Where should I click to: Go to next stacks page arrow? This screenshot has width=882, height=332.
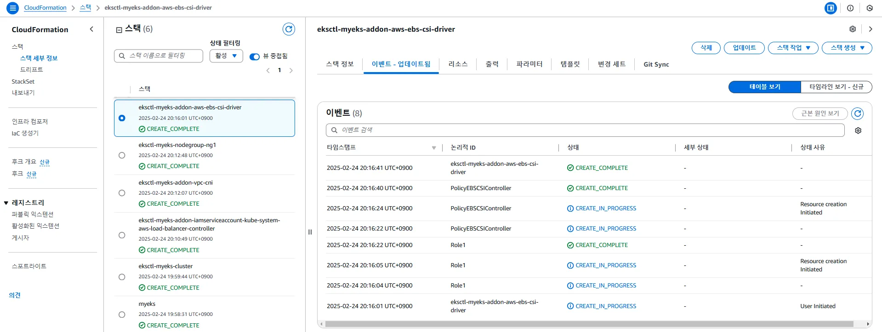(x=291, y=70)
